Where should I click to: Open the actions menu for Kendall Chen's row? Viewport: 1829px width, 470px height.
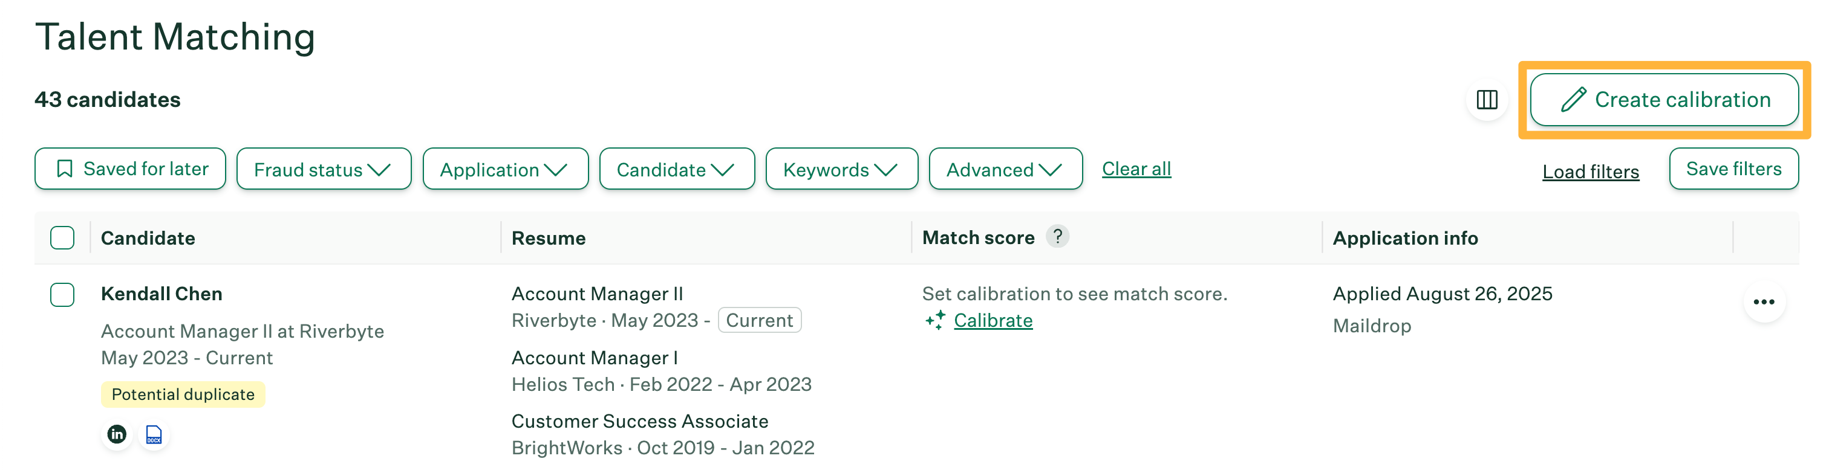point(1765,302)
